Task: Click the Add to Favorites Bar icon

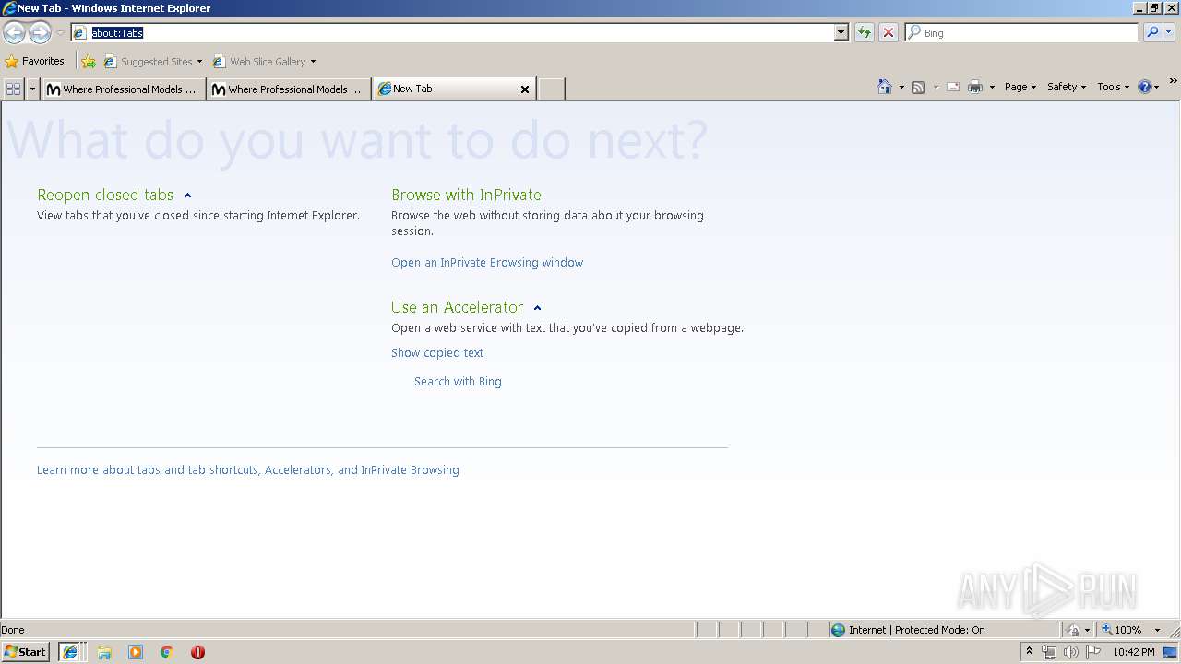Action: tap(89, 62)
